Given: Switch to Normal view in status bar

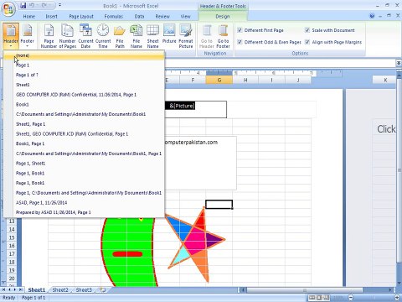Looking at the screenshot, I should tap(312, 298).
